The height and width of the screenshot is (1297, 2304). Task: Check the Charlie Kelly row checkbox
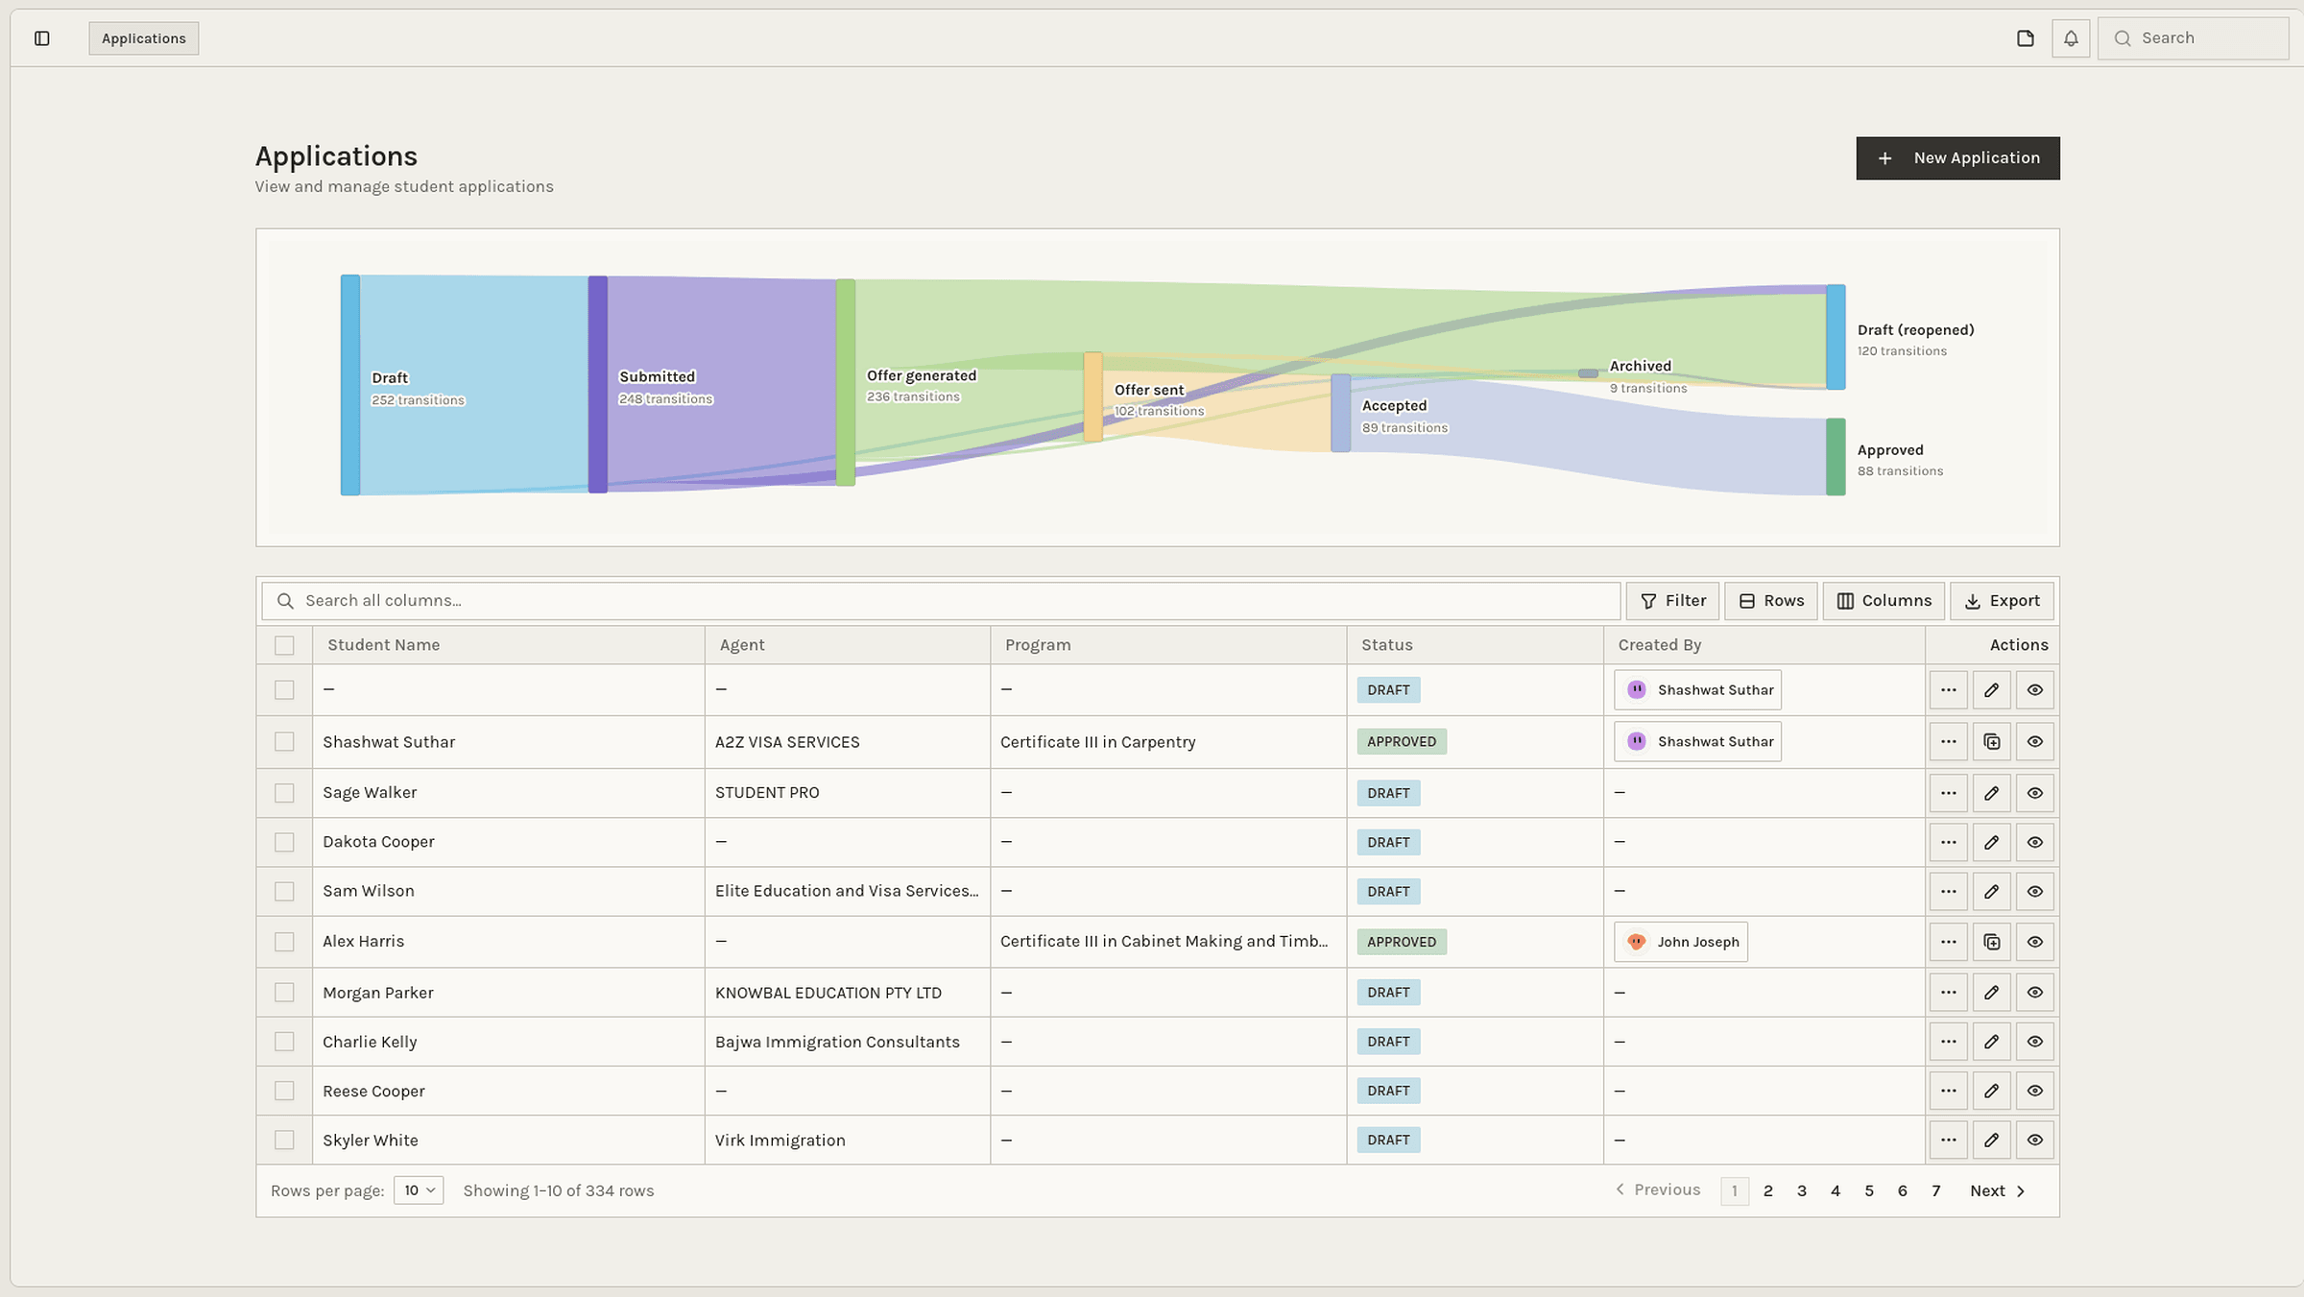point(284,1042)
